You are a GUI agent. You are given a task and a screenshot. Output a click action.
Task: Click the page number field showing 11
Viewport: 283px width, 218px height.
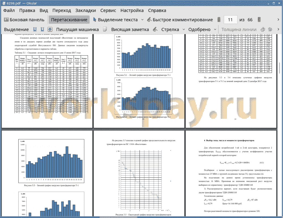tap(230, 20)
